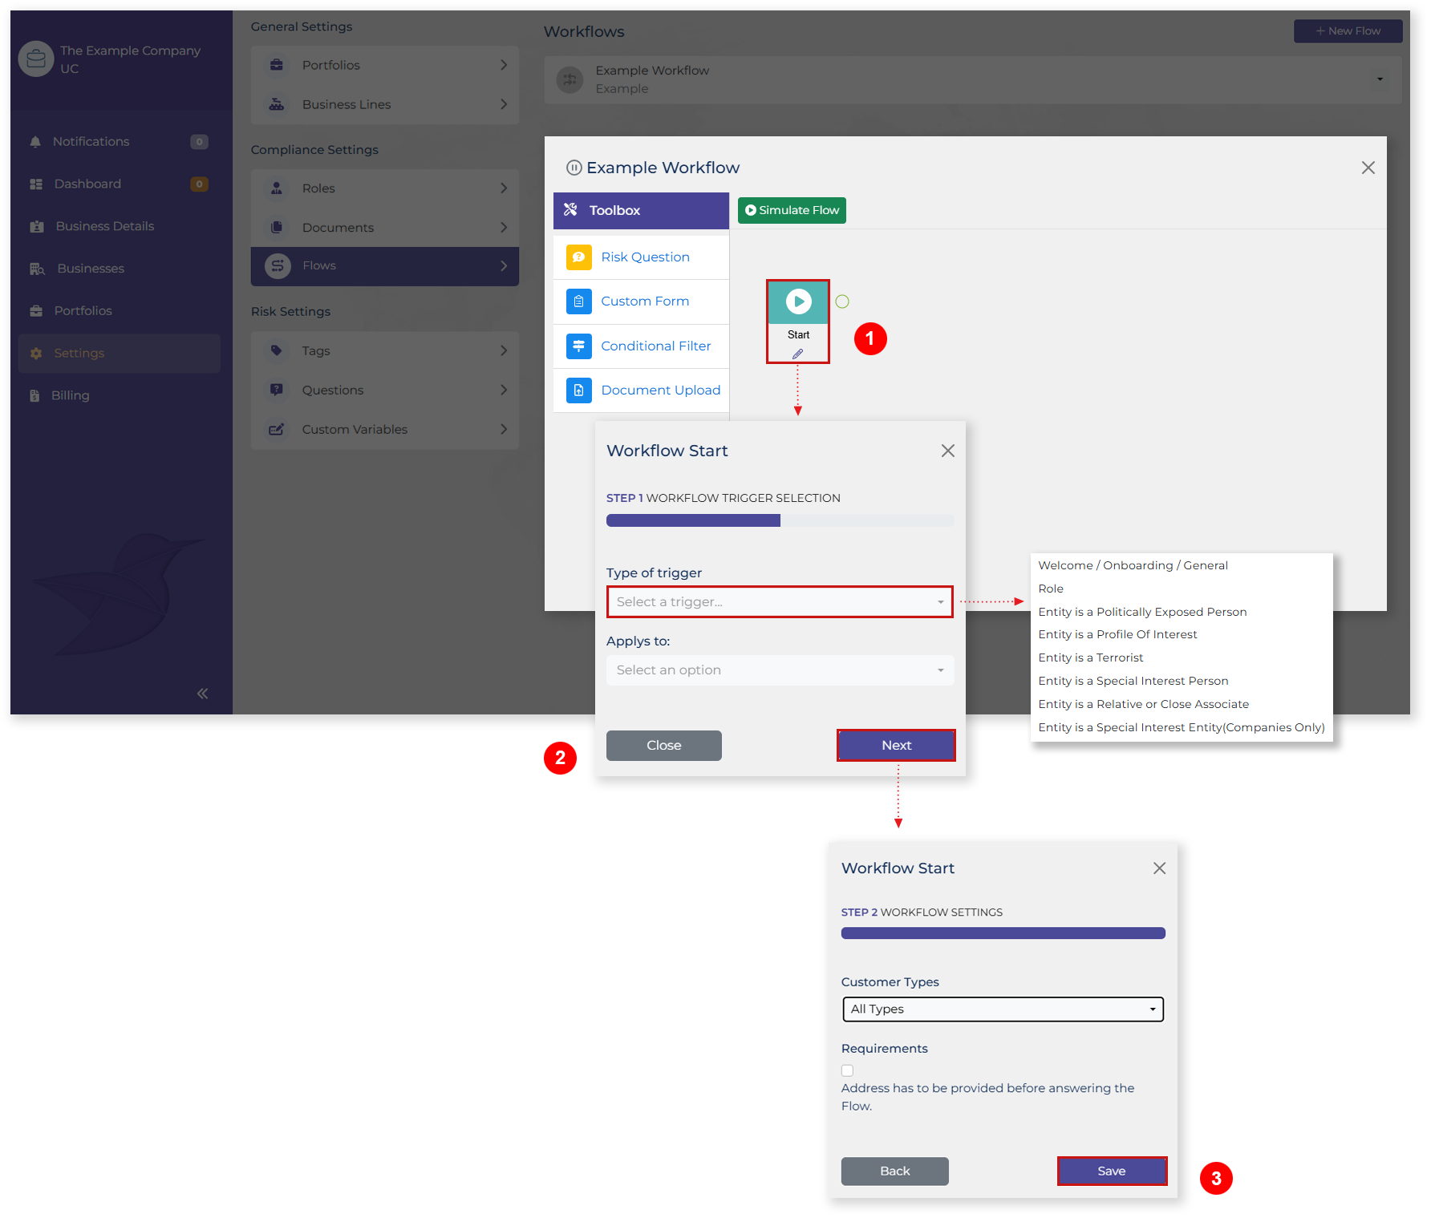Collapse sidebar with double-chevron icon
The height and width of the screenshot is (1222, 1435).
point(202,694)
